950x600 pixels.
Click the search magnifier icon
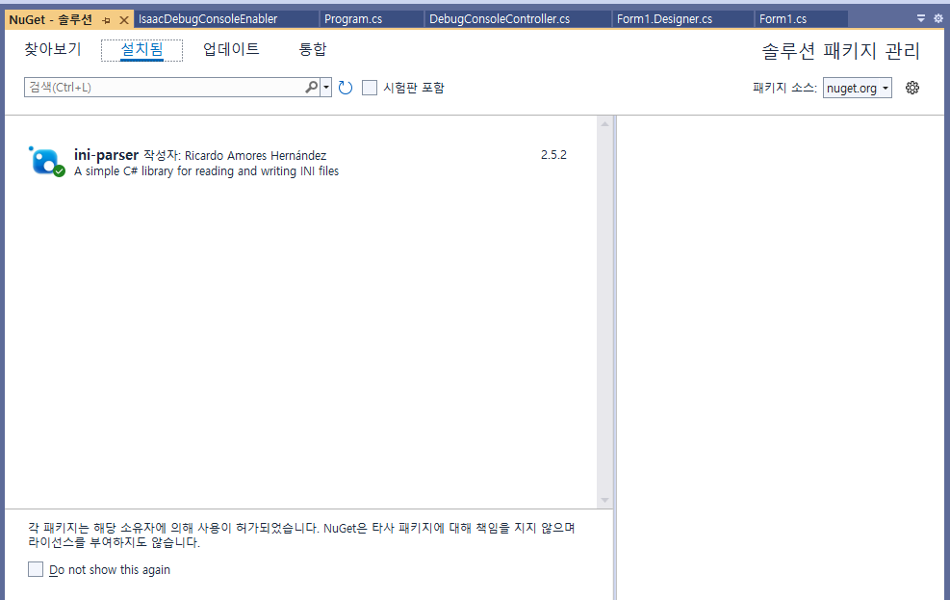point(312,88)
